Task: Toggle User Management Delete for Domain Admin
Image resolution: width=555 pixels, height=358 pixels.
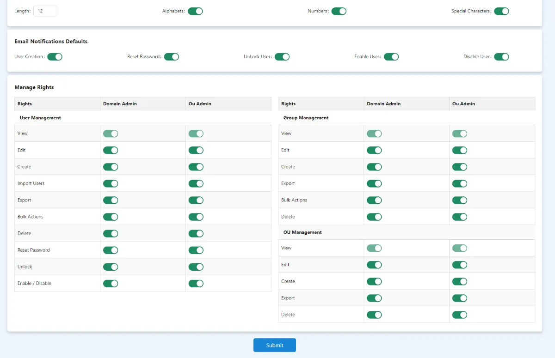Action: 111,233
